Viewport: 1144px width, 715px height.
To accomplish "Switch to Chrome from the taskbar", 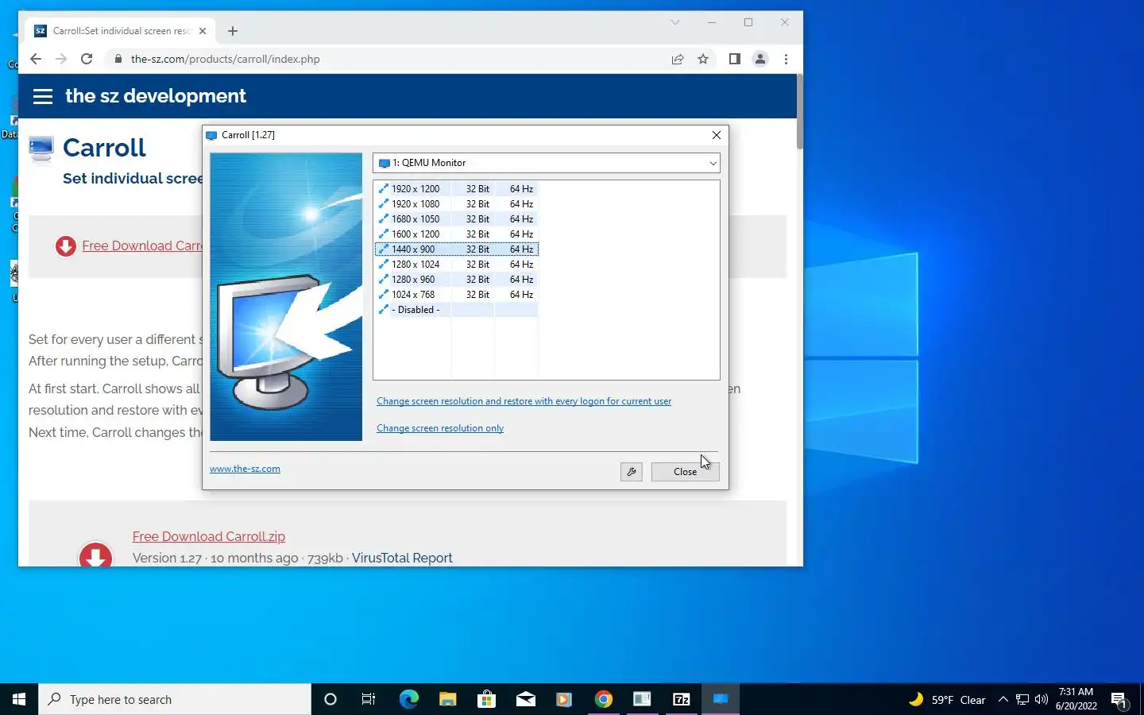I will point(603,699).
